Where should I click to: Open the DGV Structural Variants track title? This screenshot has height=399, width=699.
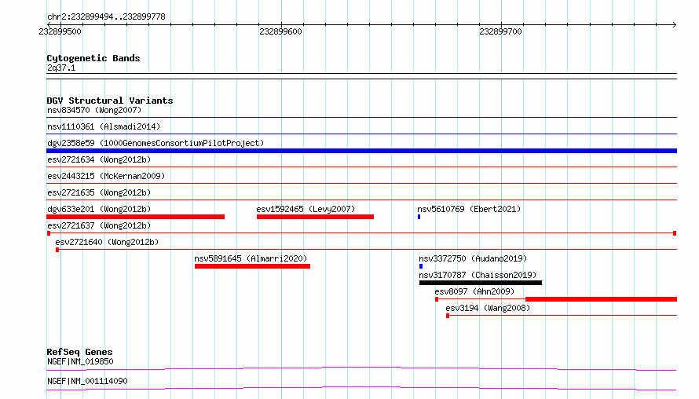[110, 101]
